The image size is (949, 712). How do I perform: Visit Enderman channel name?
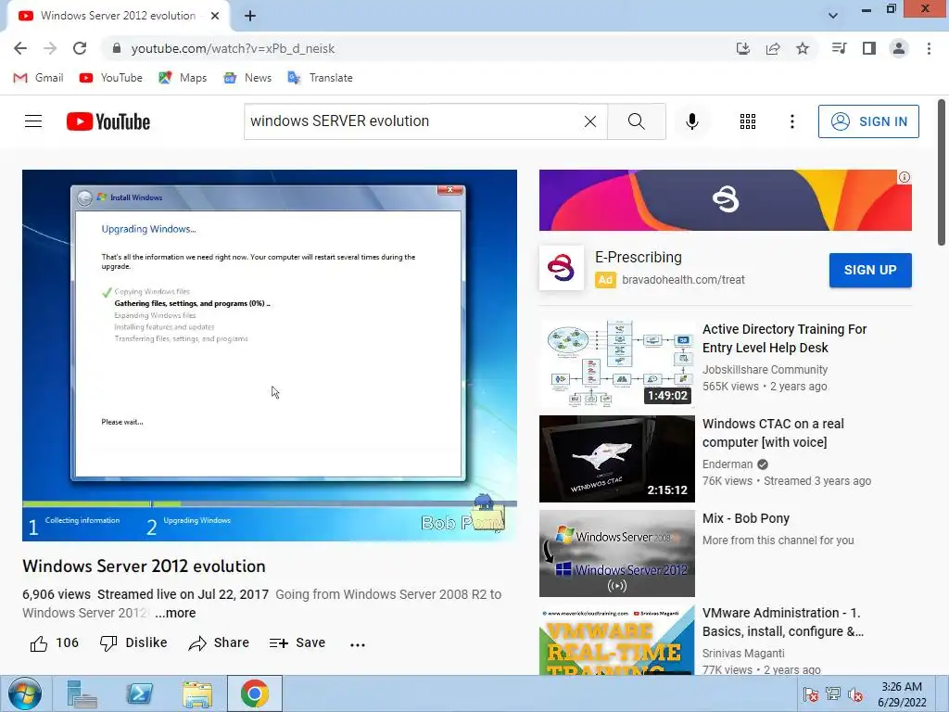(x=728, y=464)
